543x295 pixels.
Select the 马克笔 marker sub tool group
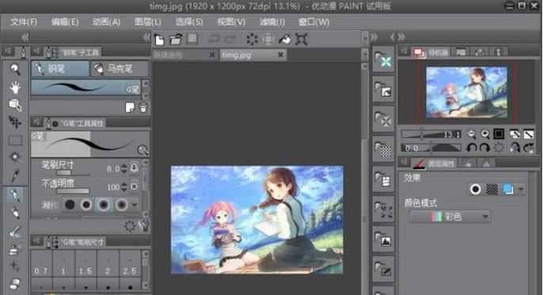point(120,69)
